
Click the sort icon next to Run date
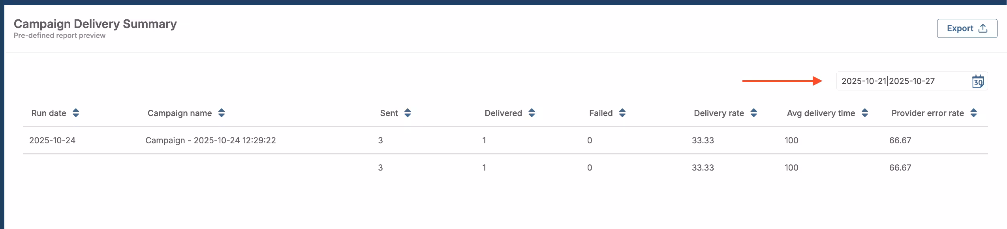point(75,113)
